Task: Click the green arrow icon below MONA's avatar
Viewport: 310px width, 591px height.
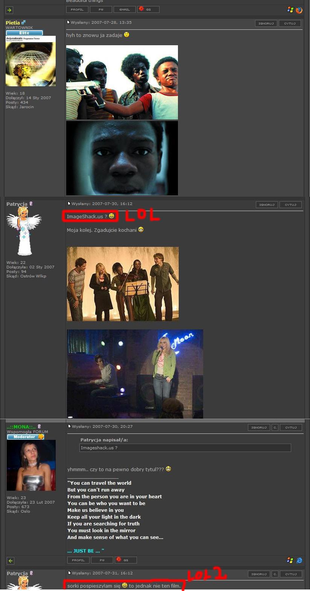Action: pyautogui.click(x=11, y=561)
